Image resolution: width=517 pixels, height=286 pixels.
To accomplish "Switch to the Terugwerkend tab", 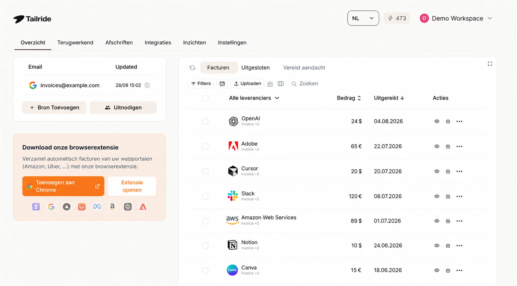I will [75, 43].
